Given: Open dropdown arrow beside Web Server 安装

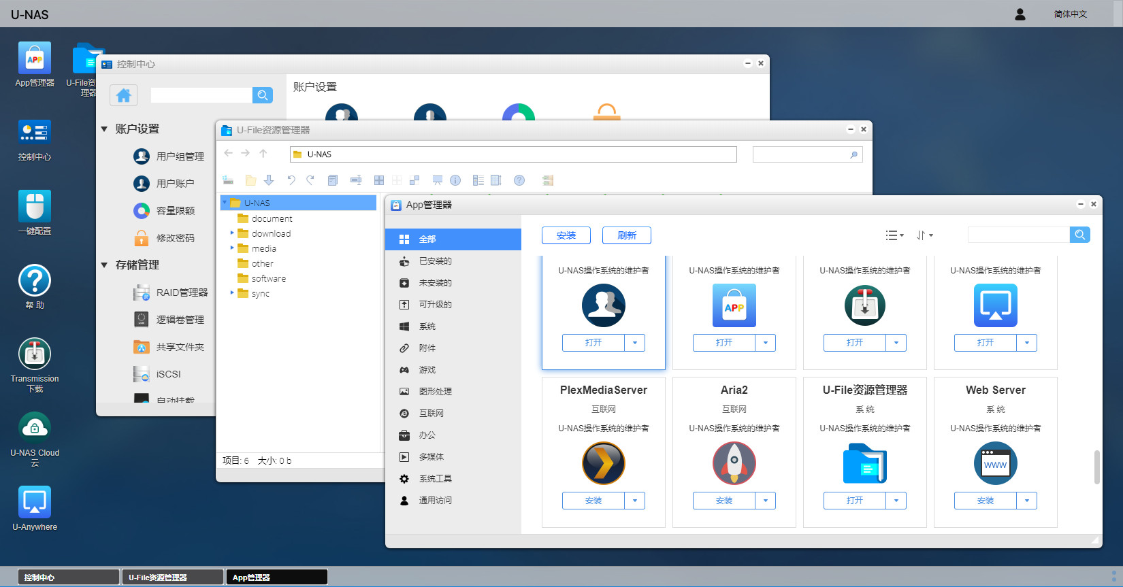Looking at the screenshot, I should pyautogui.click(x=1027, y=501).
